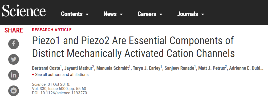Open the Contents dropdown arrow

pos(87,14)
